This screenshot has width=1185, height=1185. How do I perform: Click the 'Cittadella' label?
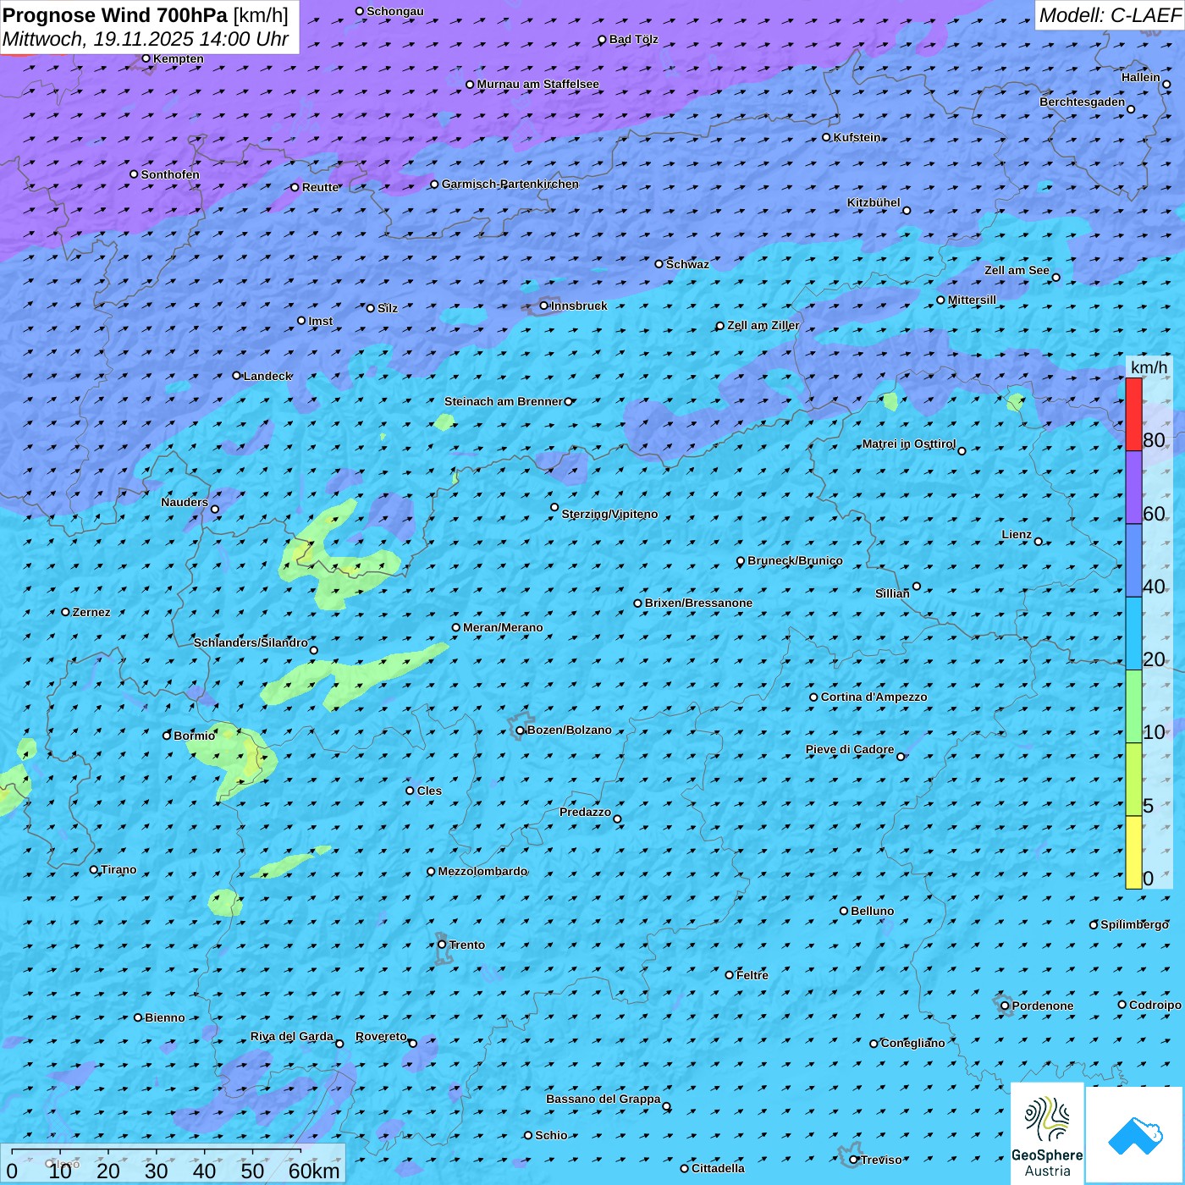point(718,1168)
